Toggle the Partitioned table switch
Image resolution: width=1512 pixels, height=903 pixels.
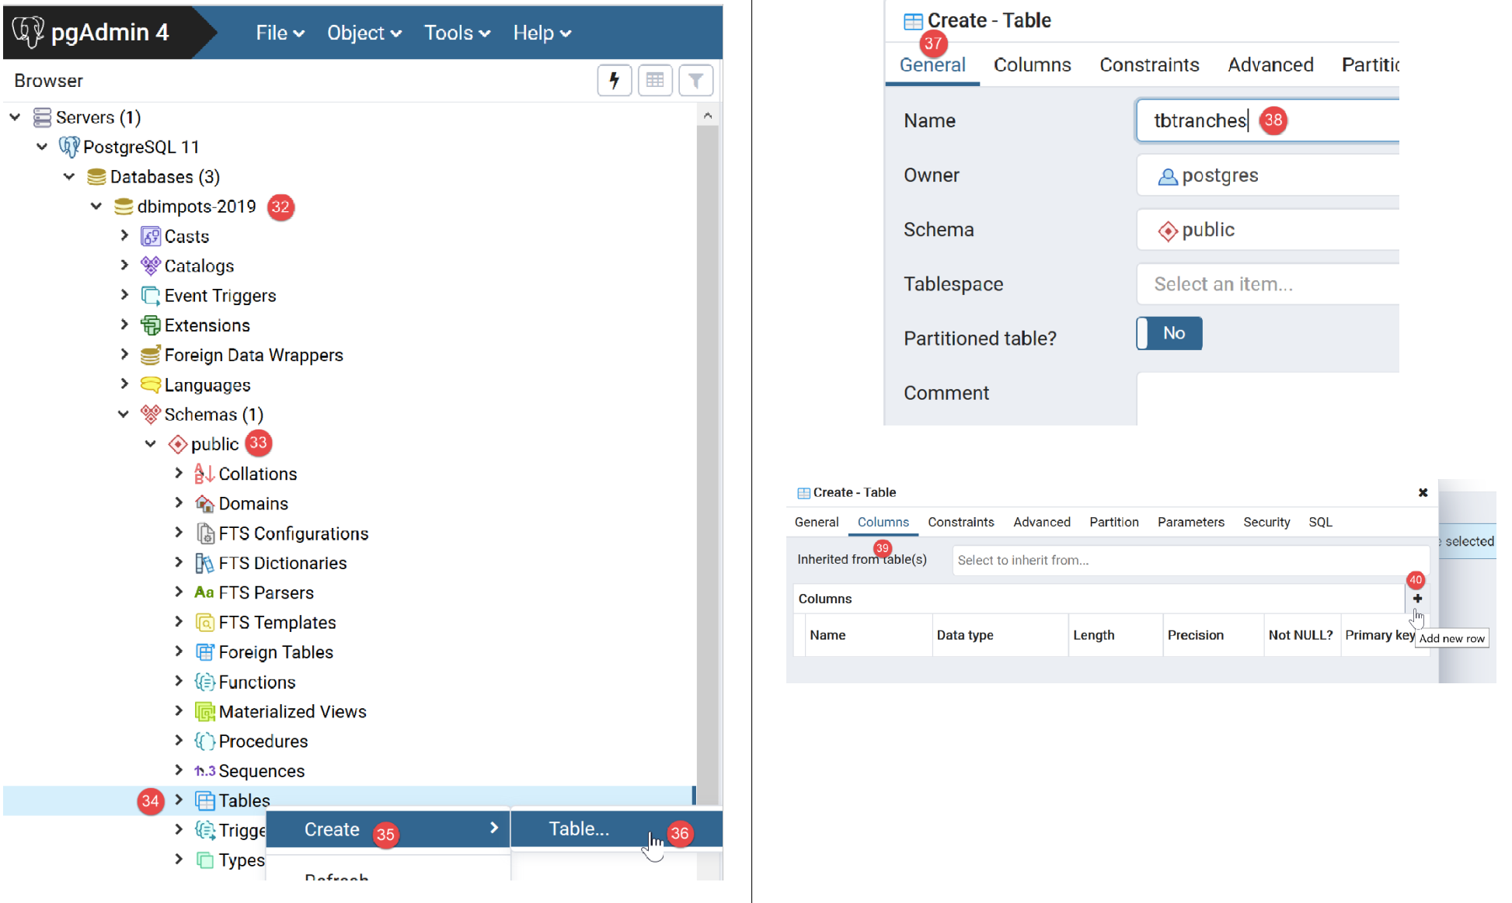(1169, 333)
